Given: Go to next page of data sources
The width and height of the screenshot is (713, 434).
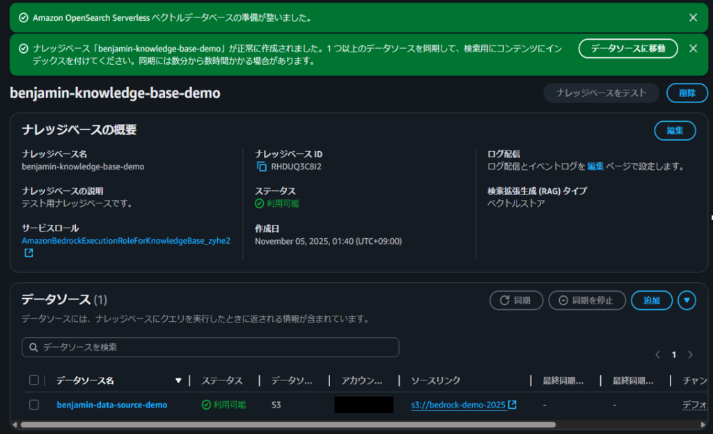Looking at the screenshot, I should 690,355.
